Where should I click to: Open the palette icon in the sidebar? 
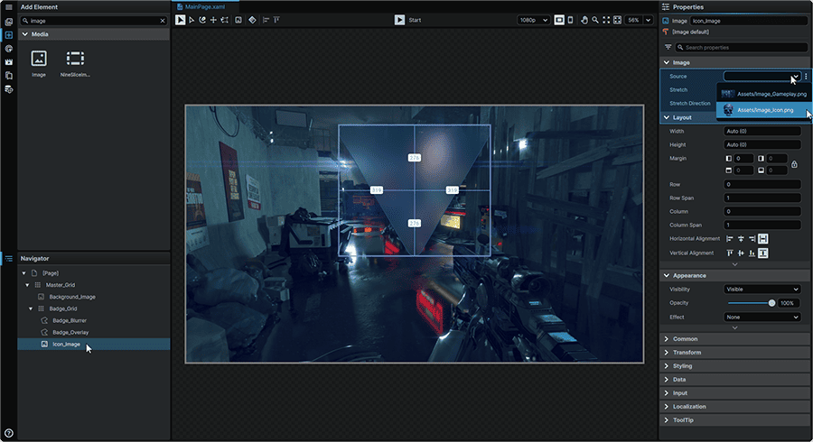(9, 48)
